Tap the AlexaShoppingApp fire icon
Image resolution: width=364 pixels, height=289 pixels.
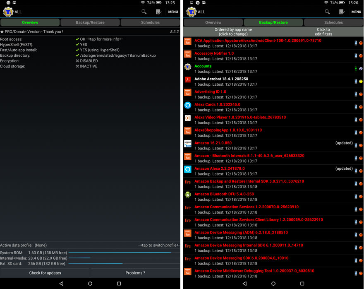pyautogui.click(x=188, y=131)
